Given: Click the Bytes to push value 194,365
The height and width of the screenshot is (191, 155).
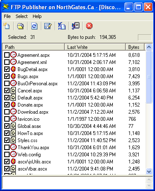Looking at the screenshot, I should 108,37.
